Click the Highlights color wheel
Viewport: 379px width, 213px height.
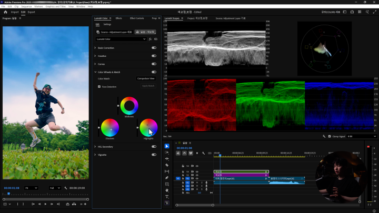pyautogui.click(x=148, y=128)
